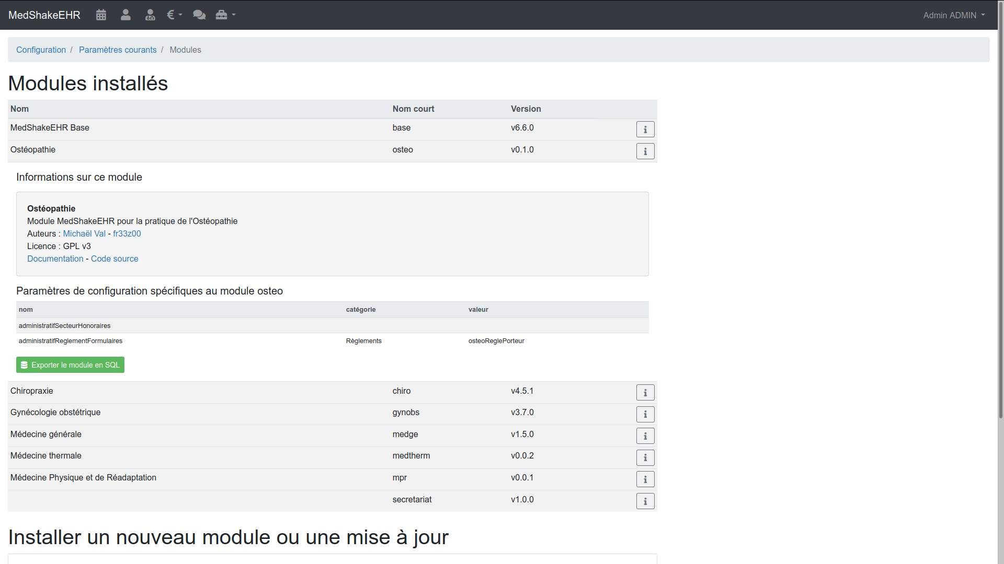Viewport: 1004px width, 564px height.
Task: Show info for Chiropraxie module
Action: pos(645,393)
